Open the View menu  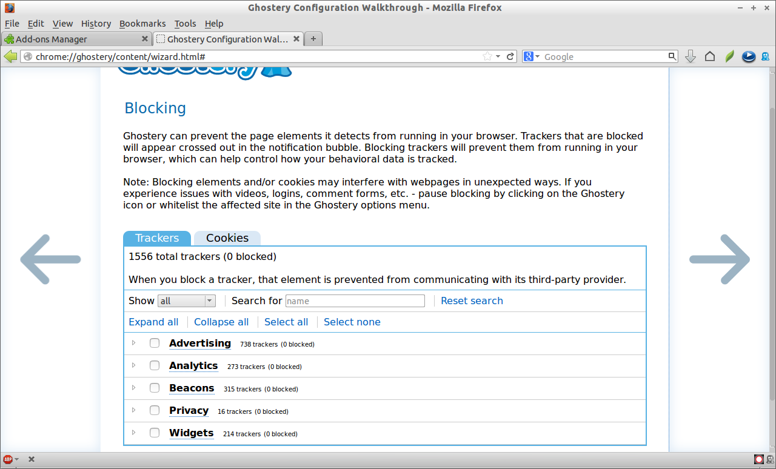tap(62, 24)
